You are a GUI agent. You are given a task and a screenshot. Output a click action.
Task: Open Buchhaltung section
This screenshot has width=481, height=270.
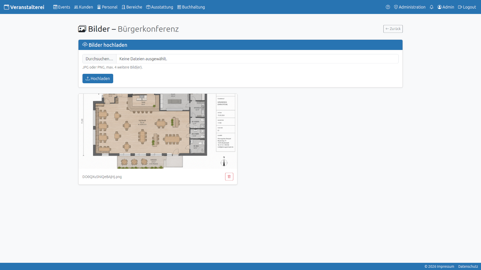(x=191, y=7)
